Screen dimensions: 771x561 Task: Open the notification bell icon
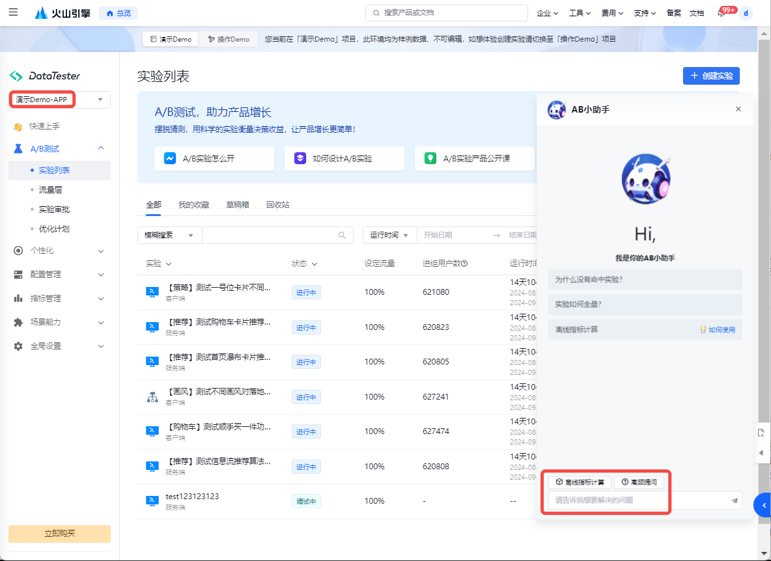tap(721, 13)
